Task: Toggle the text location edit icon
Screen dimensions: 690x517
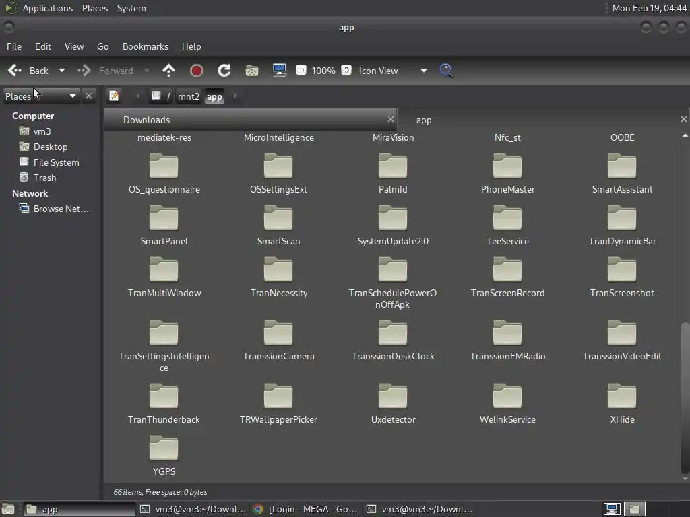Action: pyautogui.click(x=114, y=96)
